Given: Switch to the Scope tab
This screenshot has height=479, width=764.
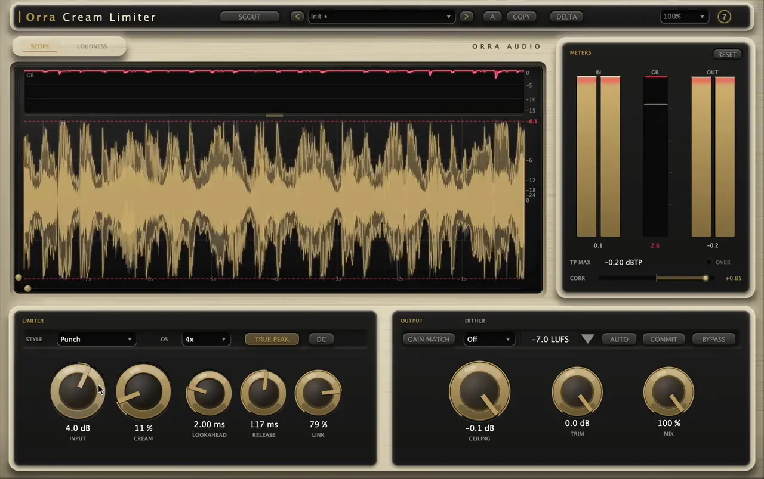Looking at the screenshot, I should coord(40,46).
